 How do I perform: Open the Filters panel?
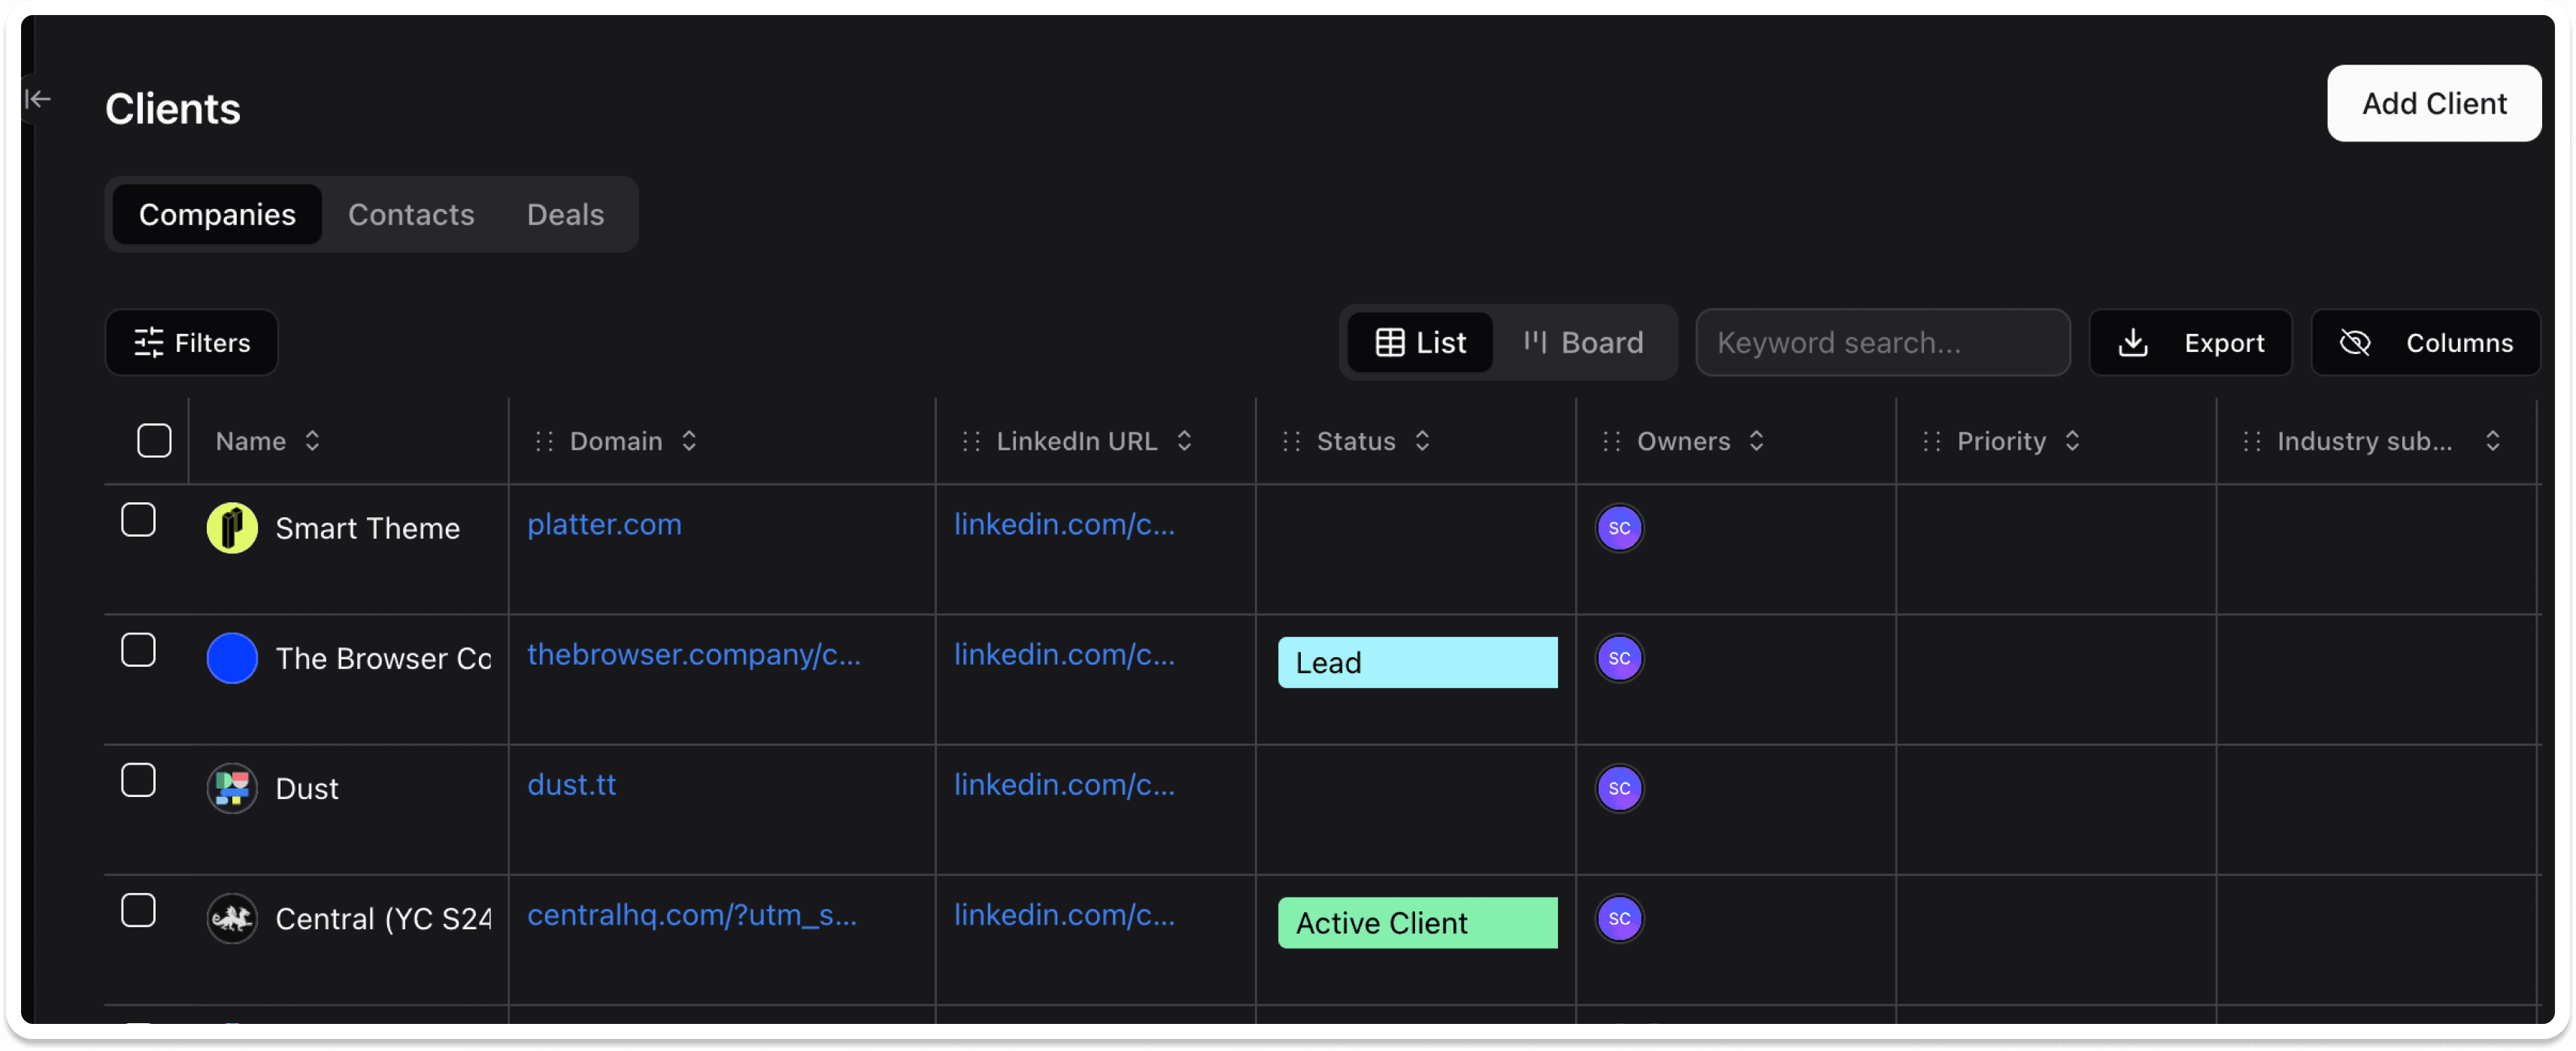(x=192, y=343)
